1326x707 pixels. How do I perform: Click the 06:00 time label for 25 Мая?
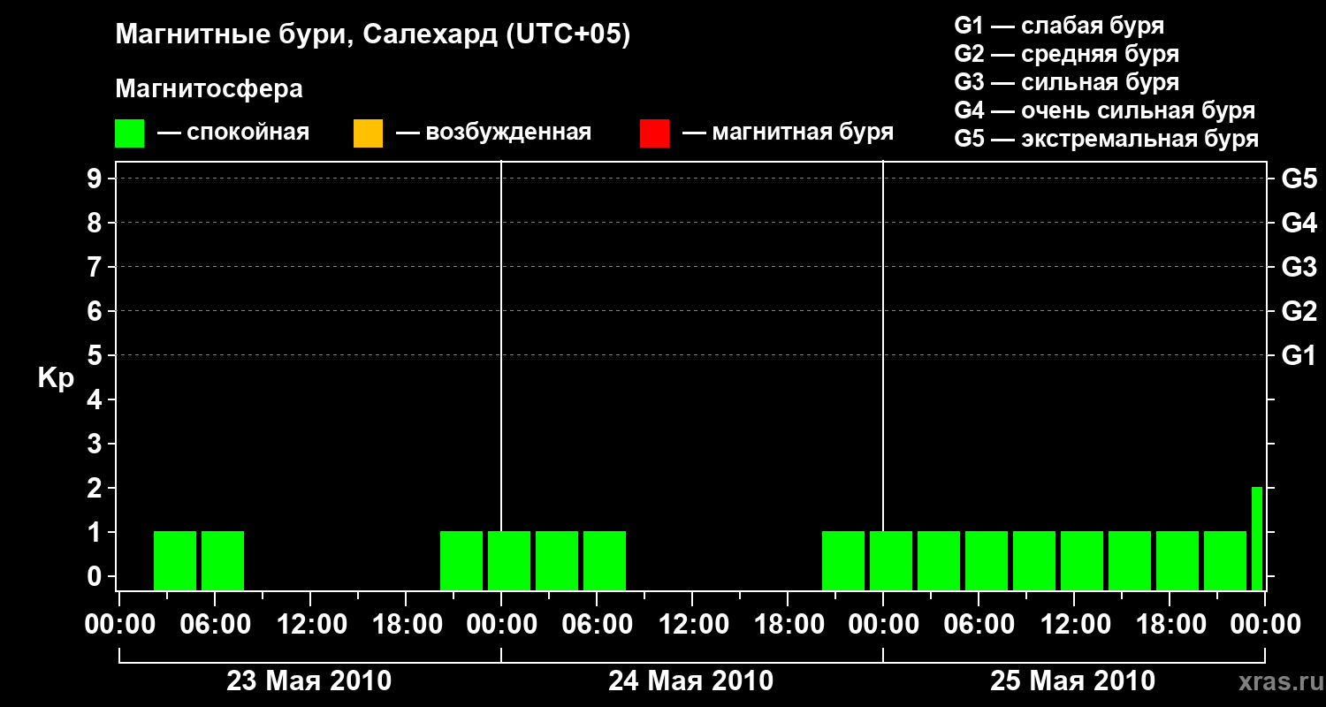tap(979, 624)
